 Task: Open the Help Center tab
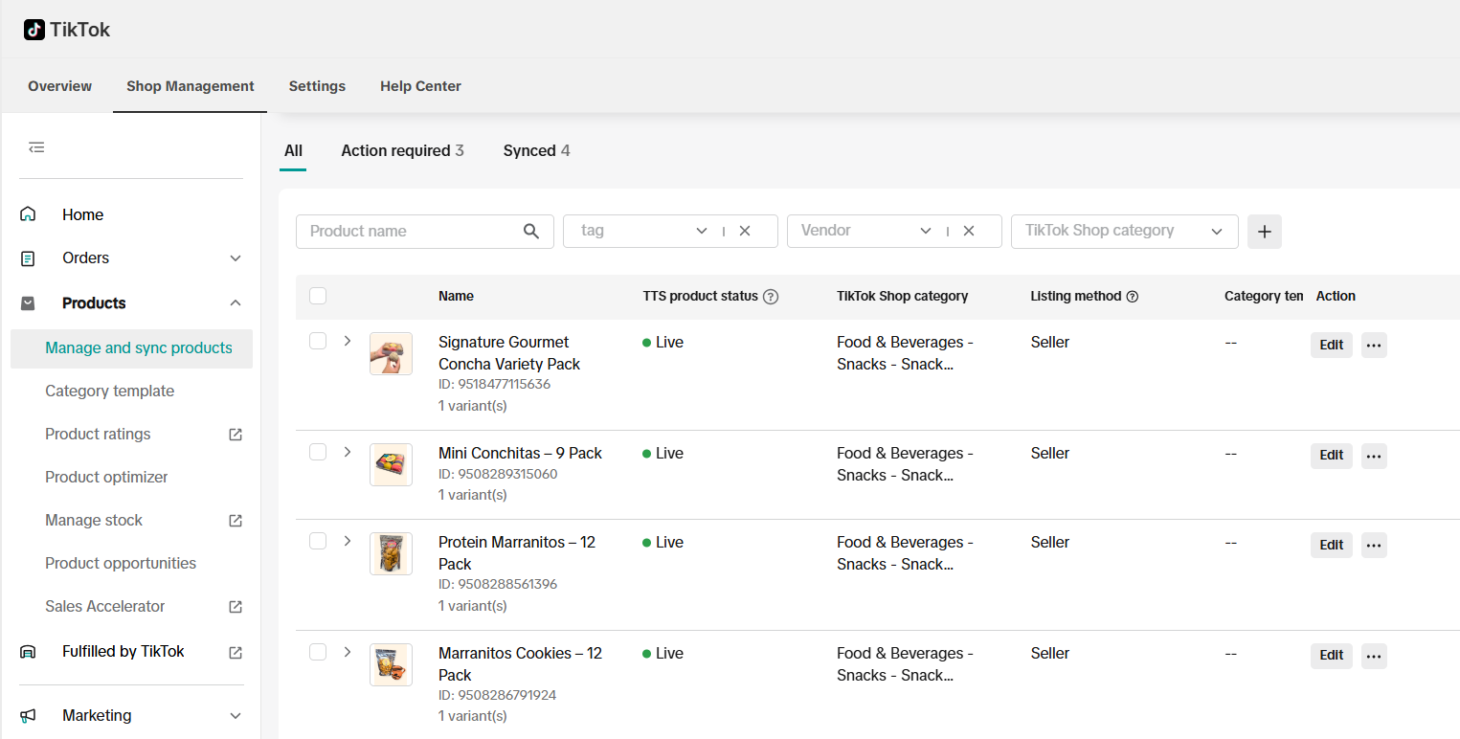tap(420, 86)
